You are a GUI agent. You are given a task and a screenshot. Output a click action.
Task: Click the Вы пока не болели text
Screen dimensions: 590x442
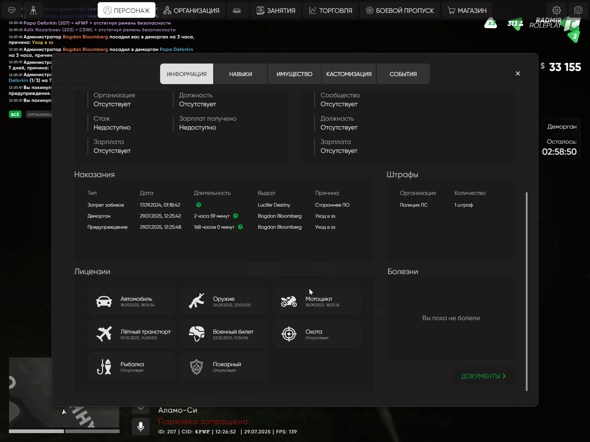pyautogui.click(x=451, y=318)
